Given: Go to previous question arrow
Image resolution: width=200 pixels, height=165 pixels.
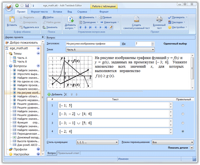Looking at the screenshot, I should point(95,27).
